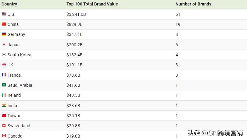The height and width of the screenshot is (140, 247).
Task: Select the $347.1B value for Germany
Action: pyautogui.click(x=74, y=34)
